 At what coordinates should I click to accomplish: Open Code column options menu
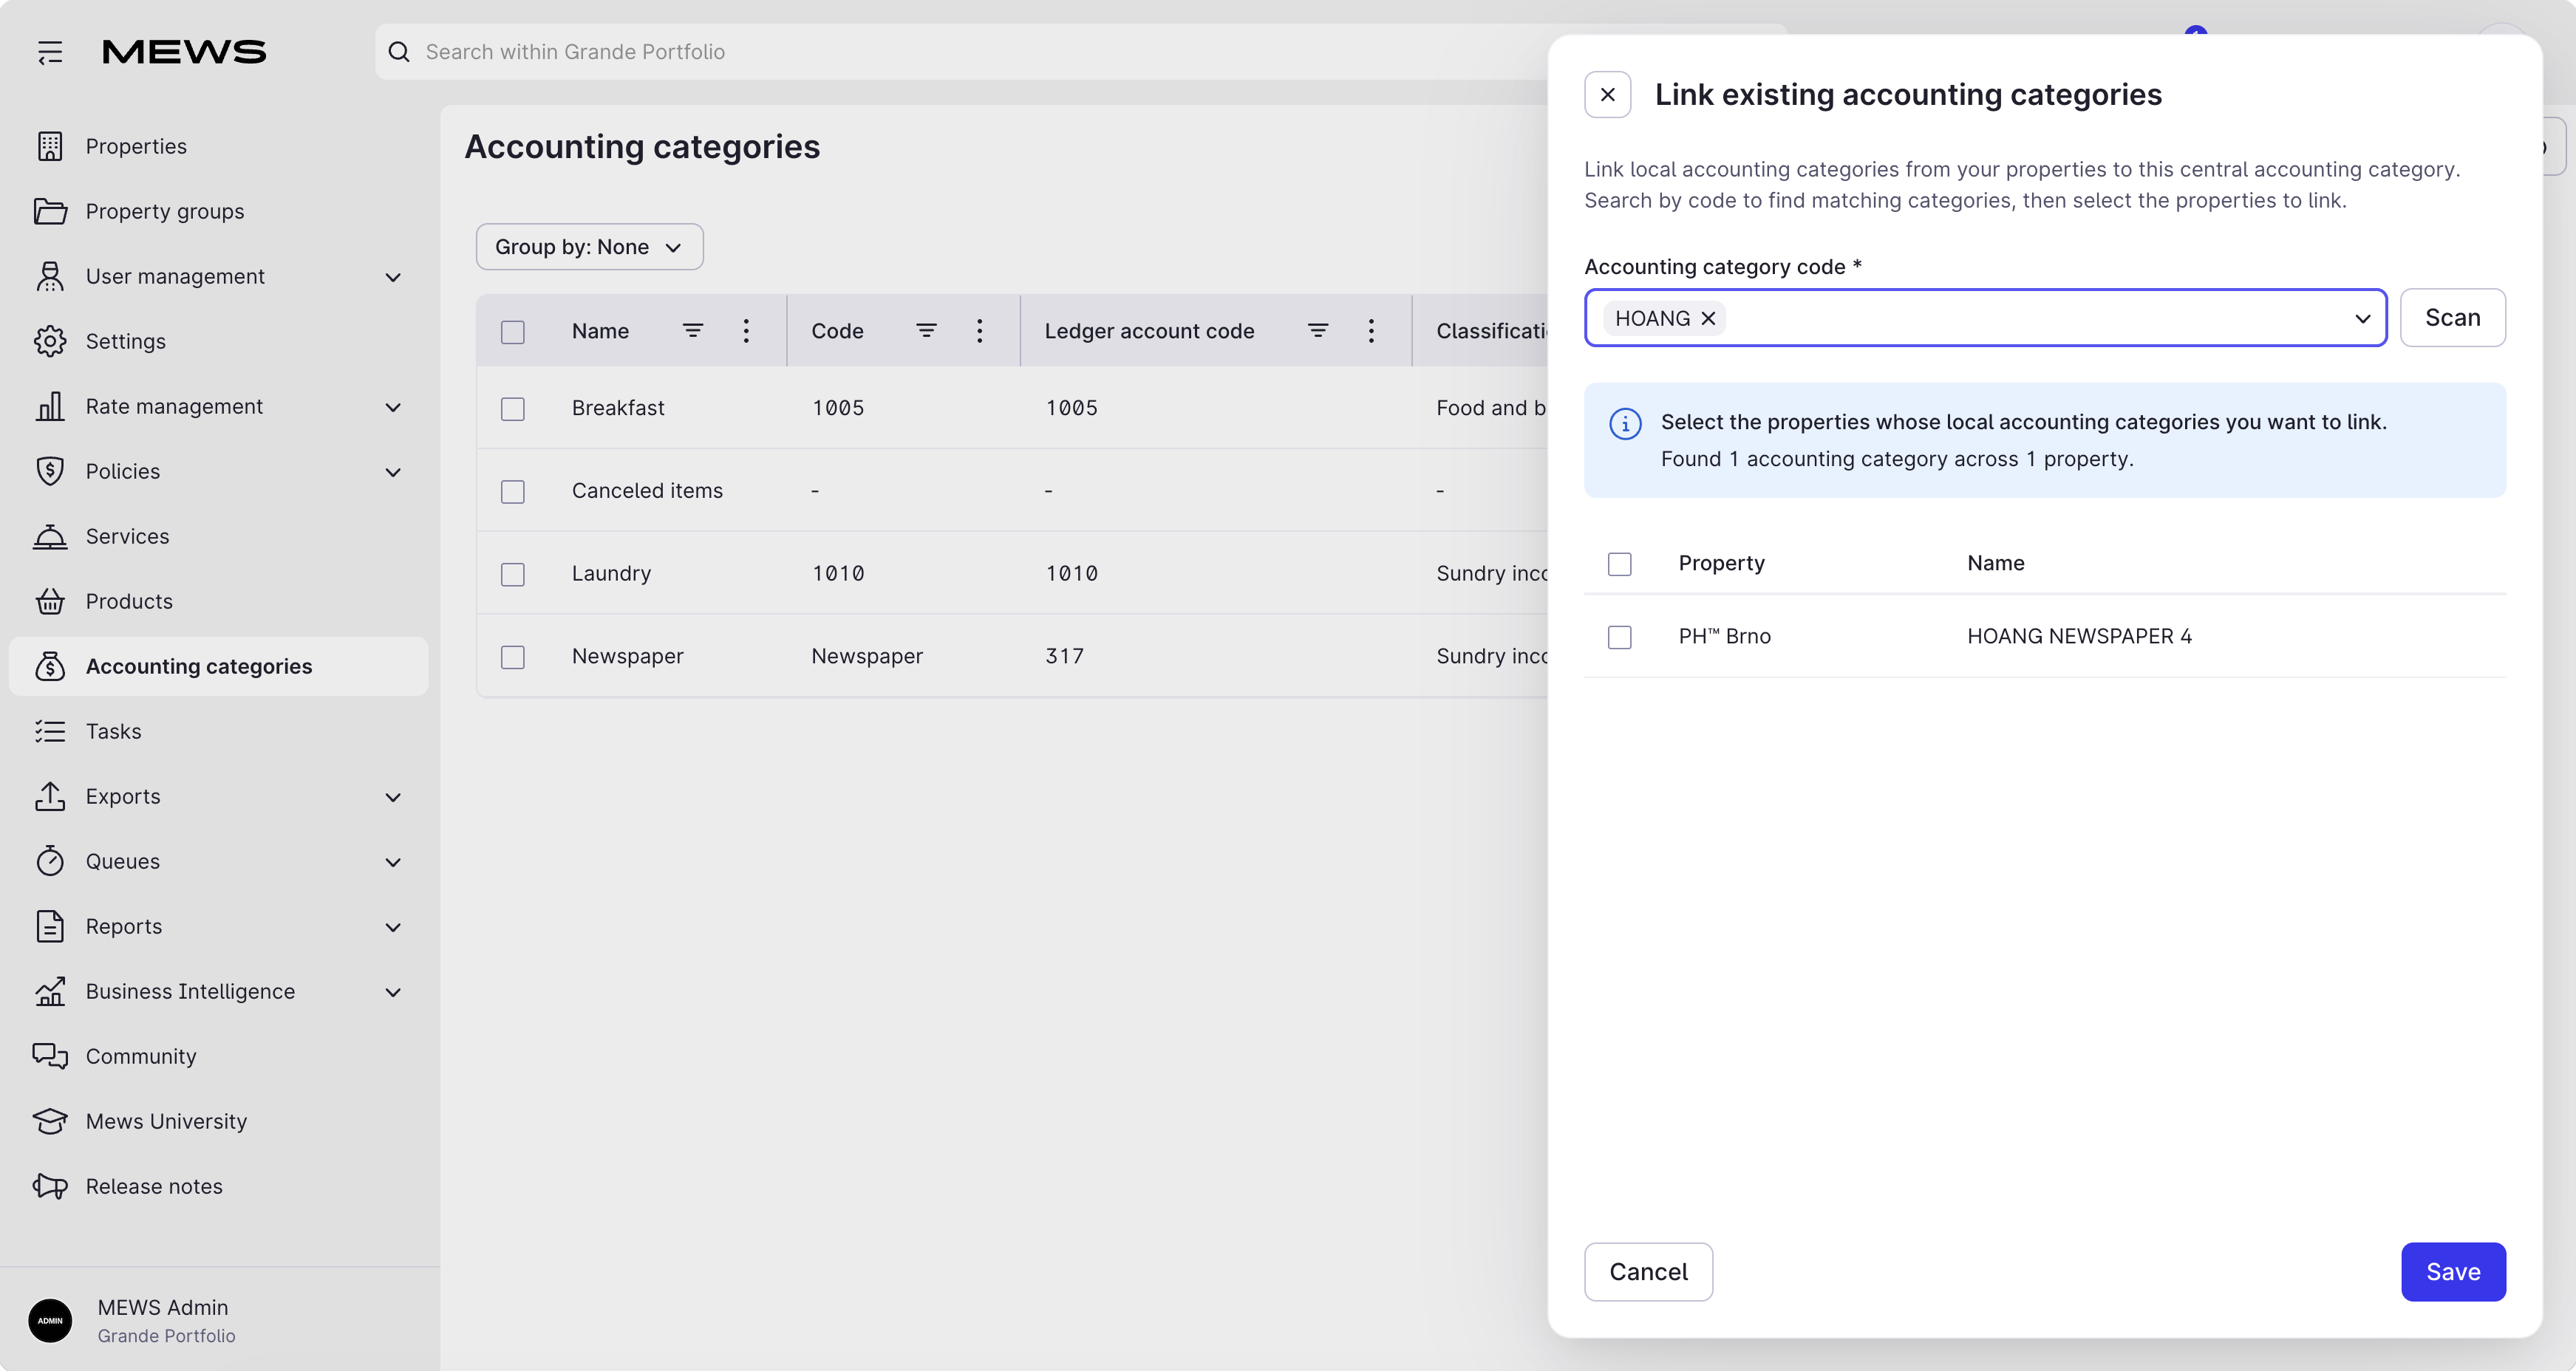pos(980,331)
